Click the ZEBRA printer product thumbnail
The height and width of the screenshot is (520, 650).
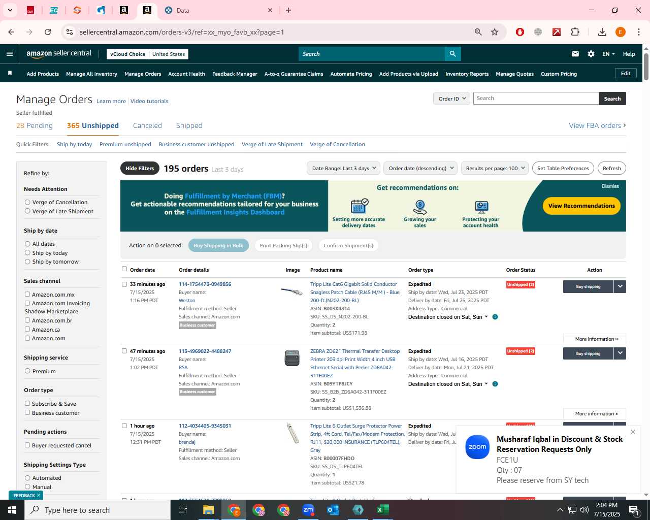coord(292,358)
